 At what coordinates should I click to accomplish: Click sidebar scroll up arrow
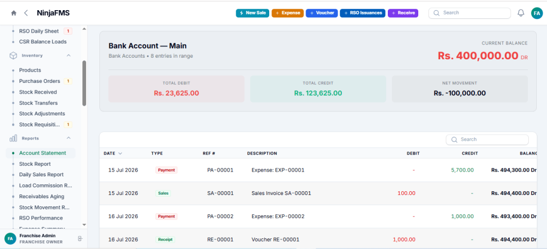point(84,29)
